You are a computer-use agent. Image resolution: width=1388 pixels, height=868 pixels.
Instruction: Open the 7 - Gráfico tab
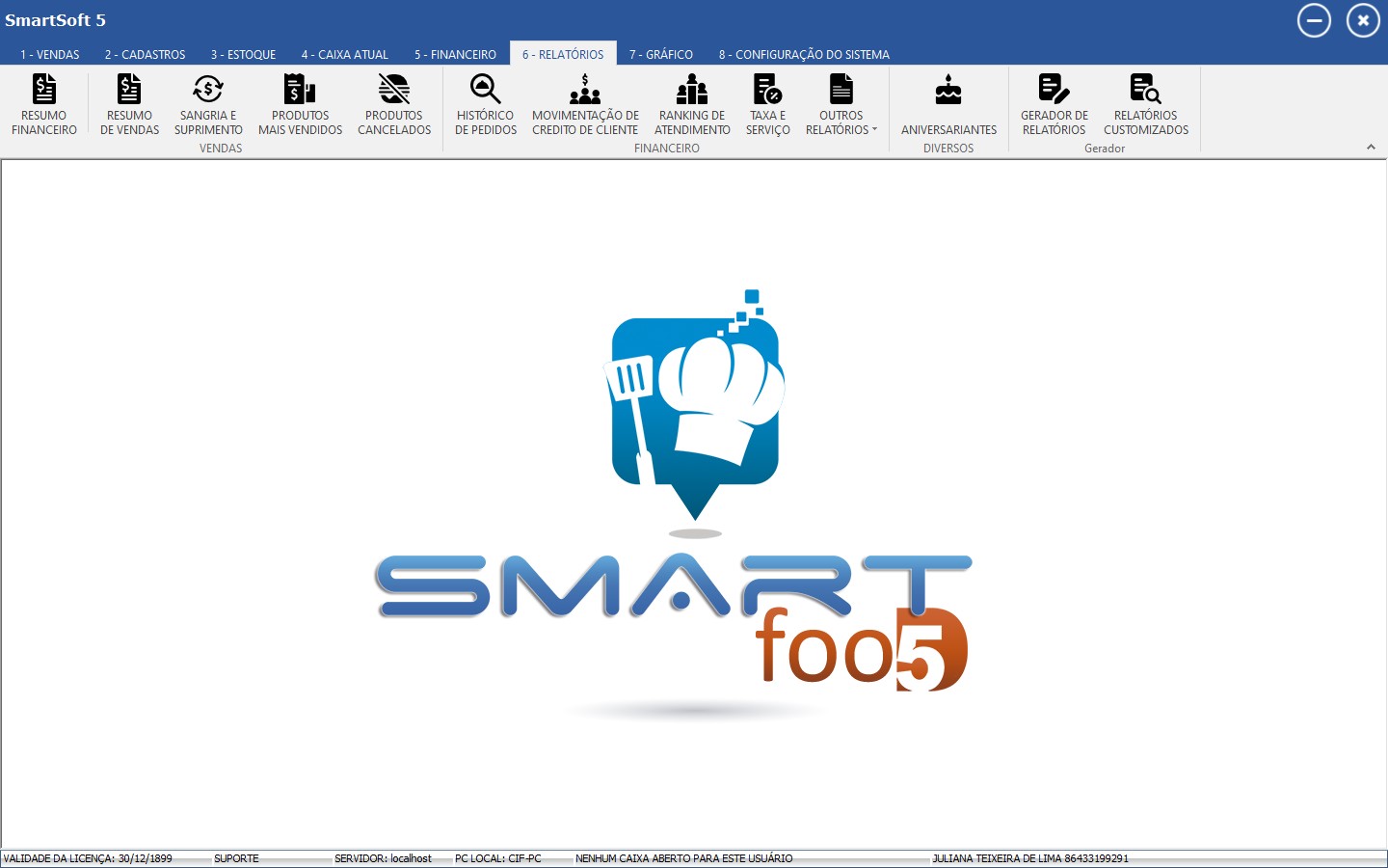[x=661, y=55]
